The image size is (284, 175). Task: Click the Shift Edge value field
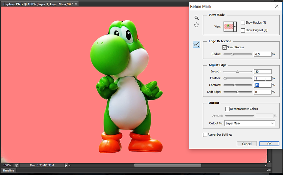(262, 92)
